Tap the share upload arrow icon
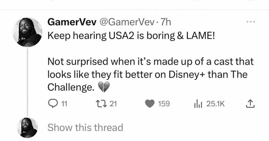 (250, 104)
